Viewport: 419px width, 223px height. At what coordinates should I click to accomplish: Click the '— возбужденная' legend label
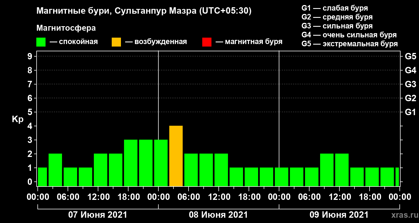(156, 42)
